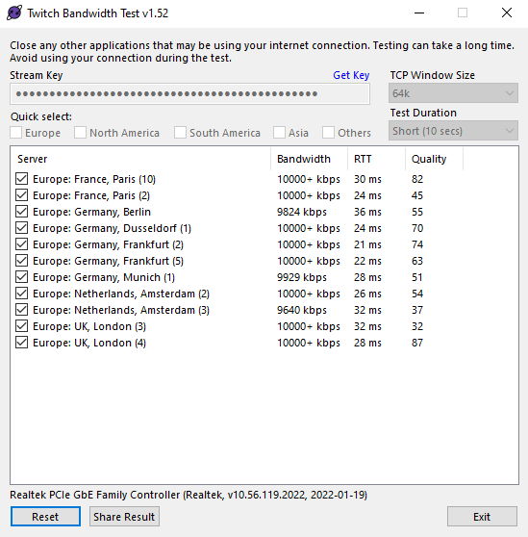Open the TCP Window Size dropdown

(453, 93)
